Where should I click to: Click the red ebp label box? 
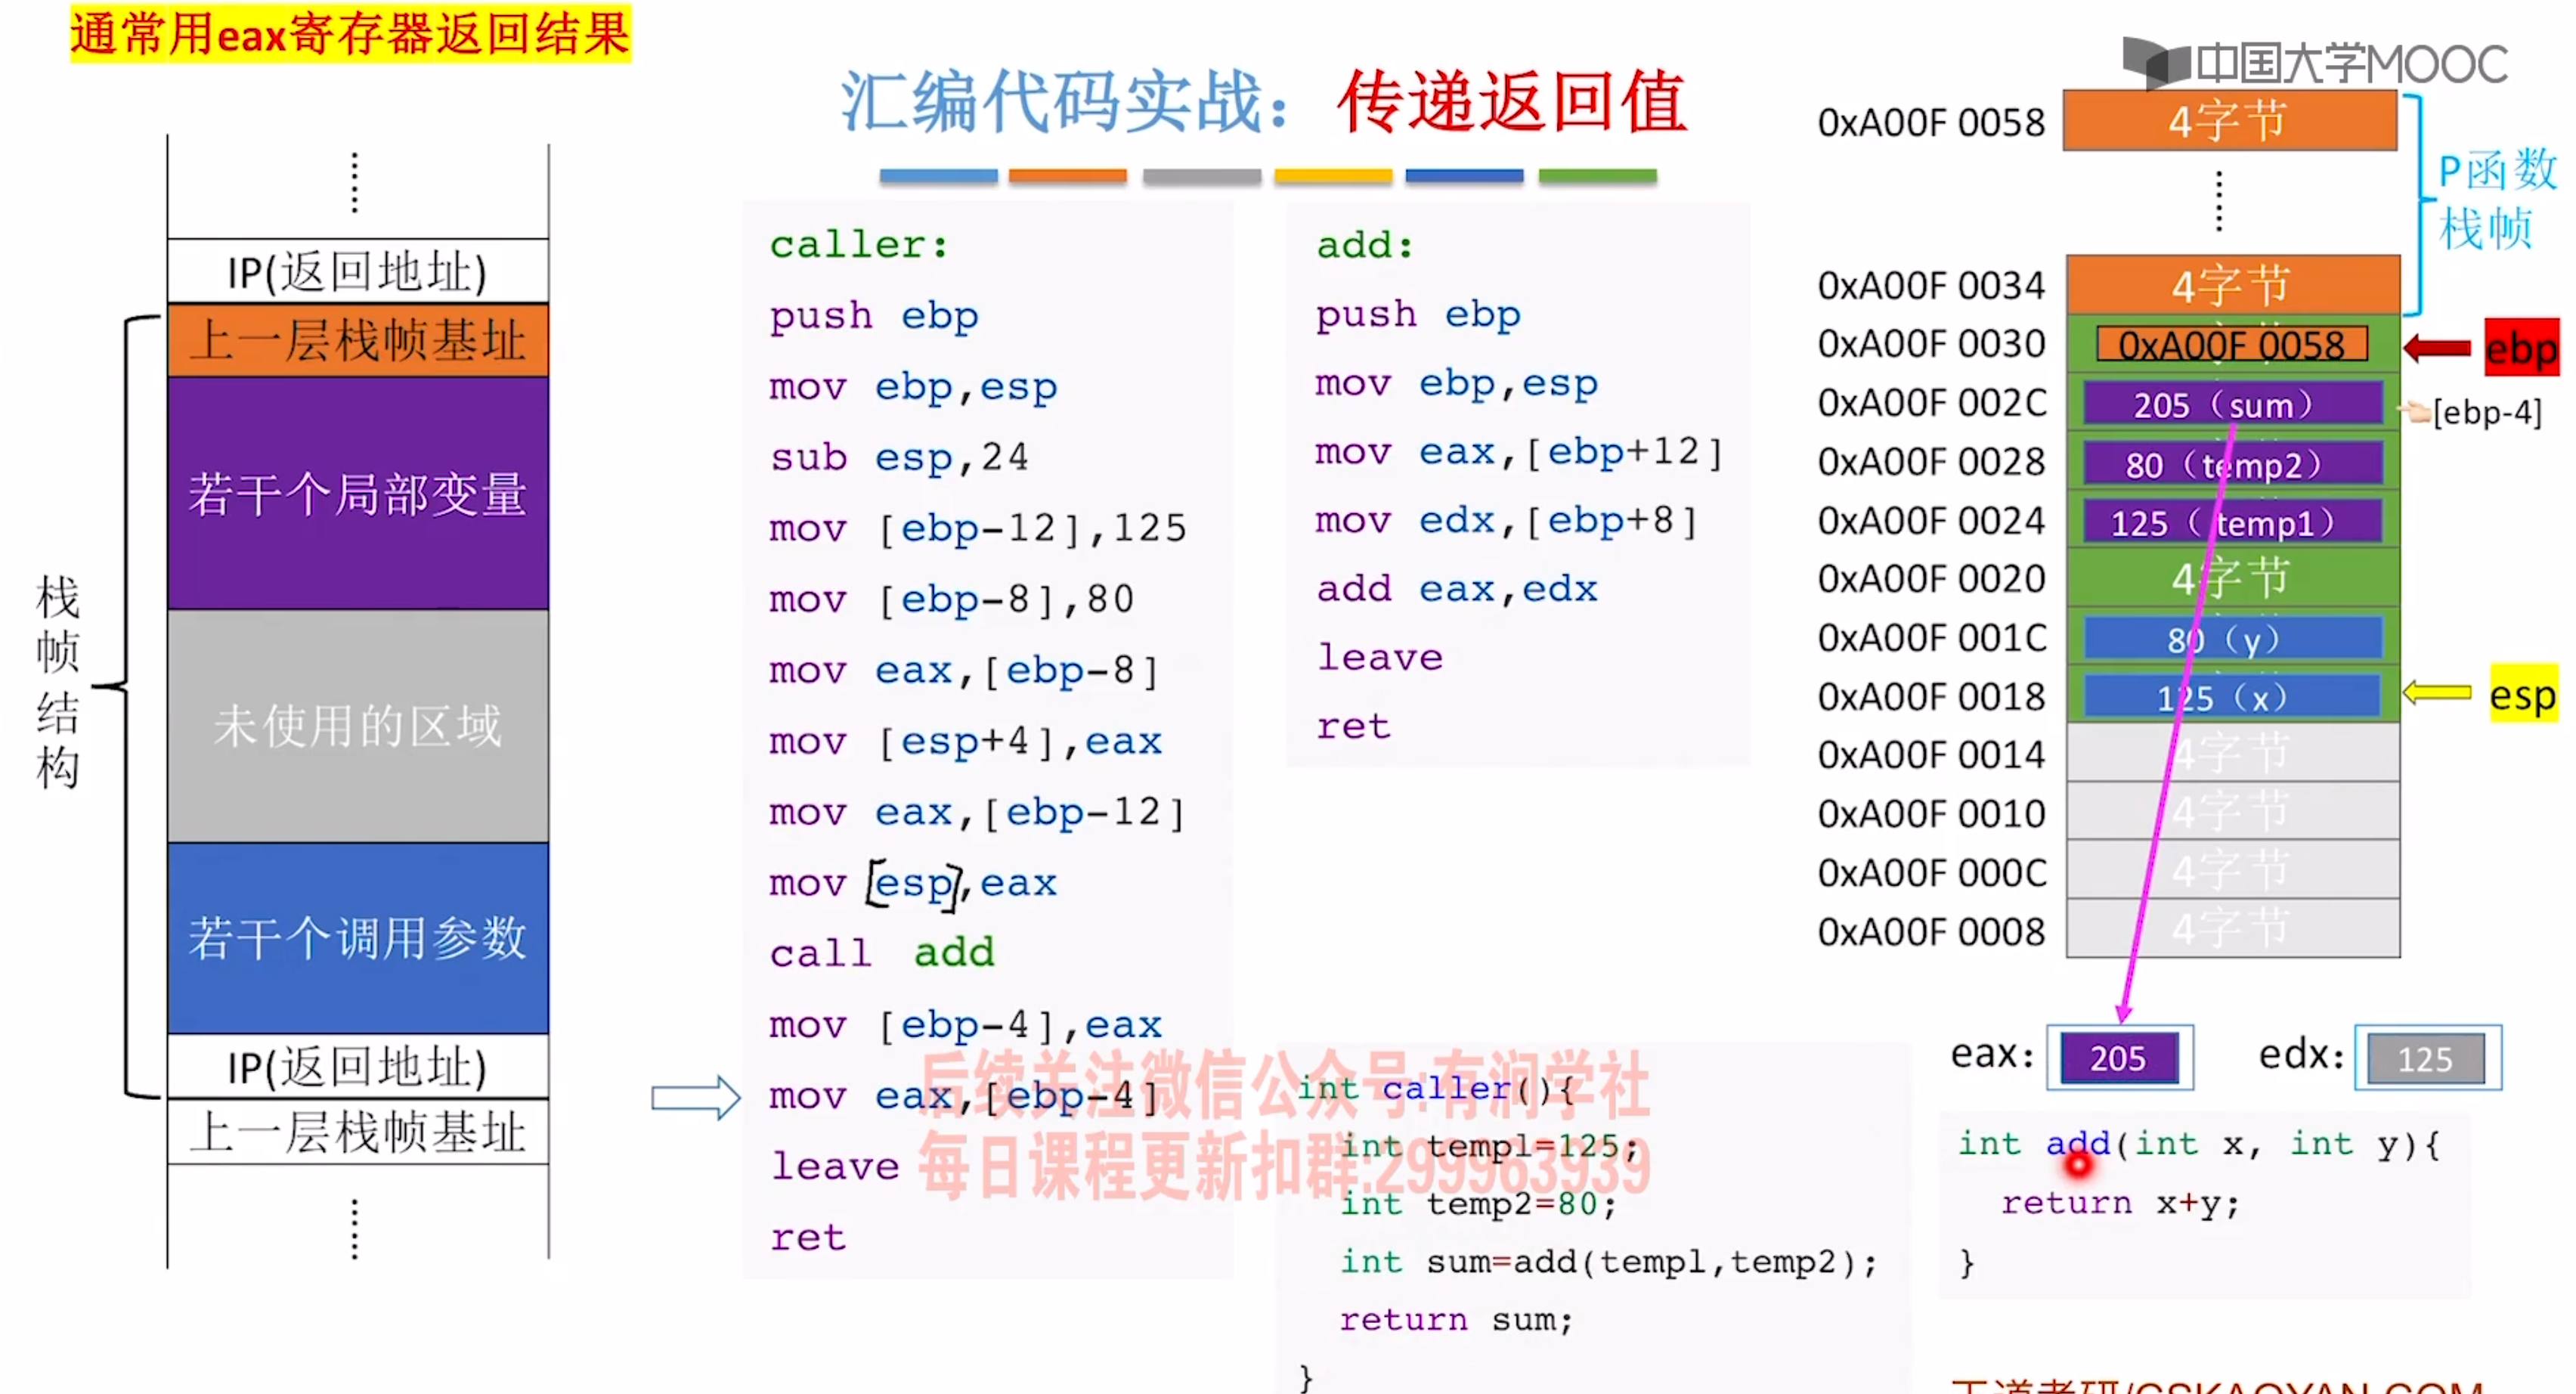coord(2521,348)
